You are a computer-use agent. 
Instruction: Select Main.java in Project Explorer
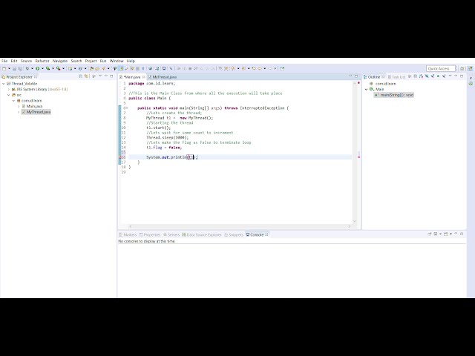tap(34, 106)
